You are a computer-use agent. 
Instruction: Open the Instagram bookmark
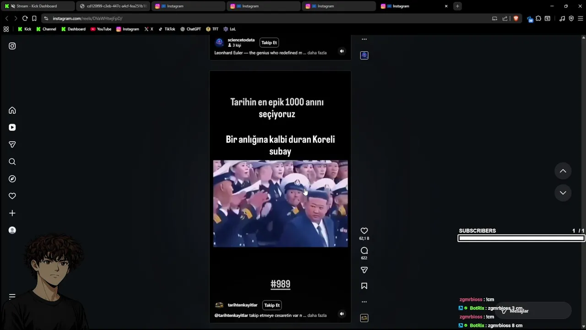click(x=127, y=29)
